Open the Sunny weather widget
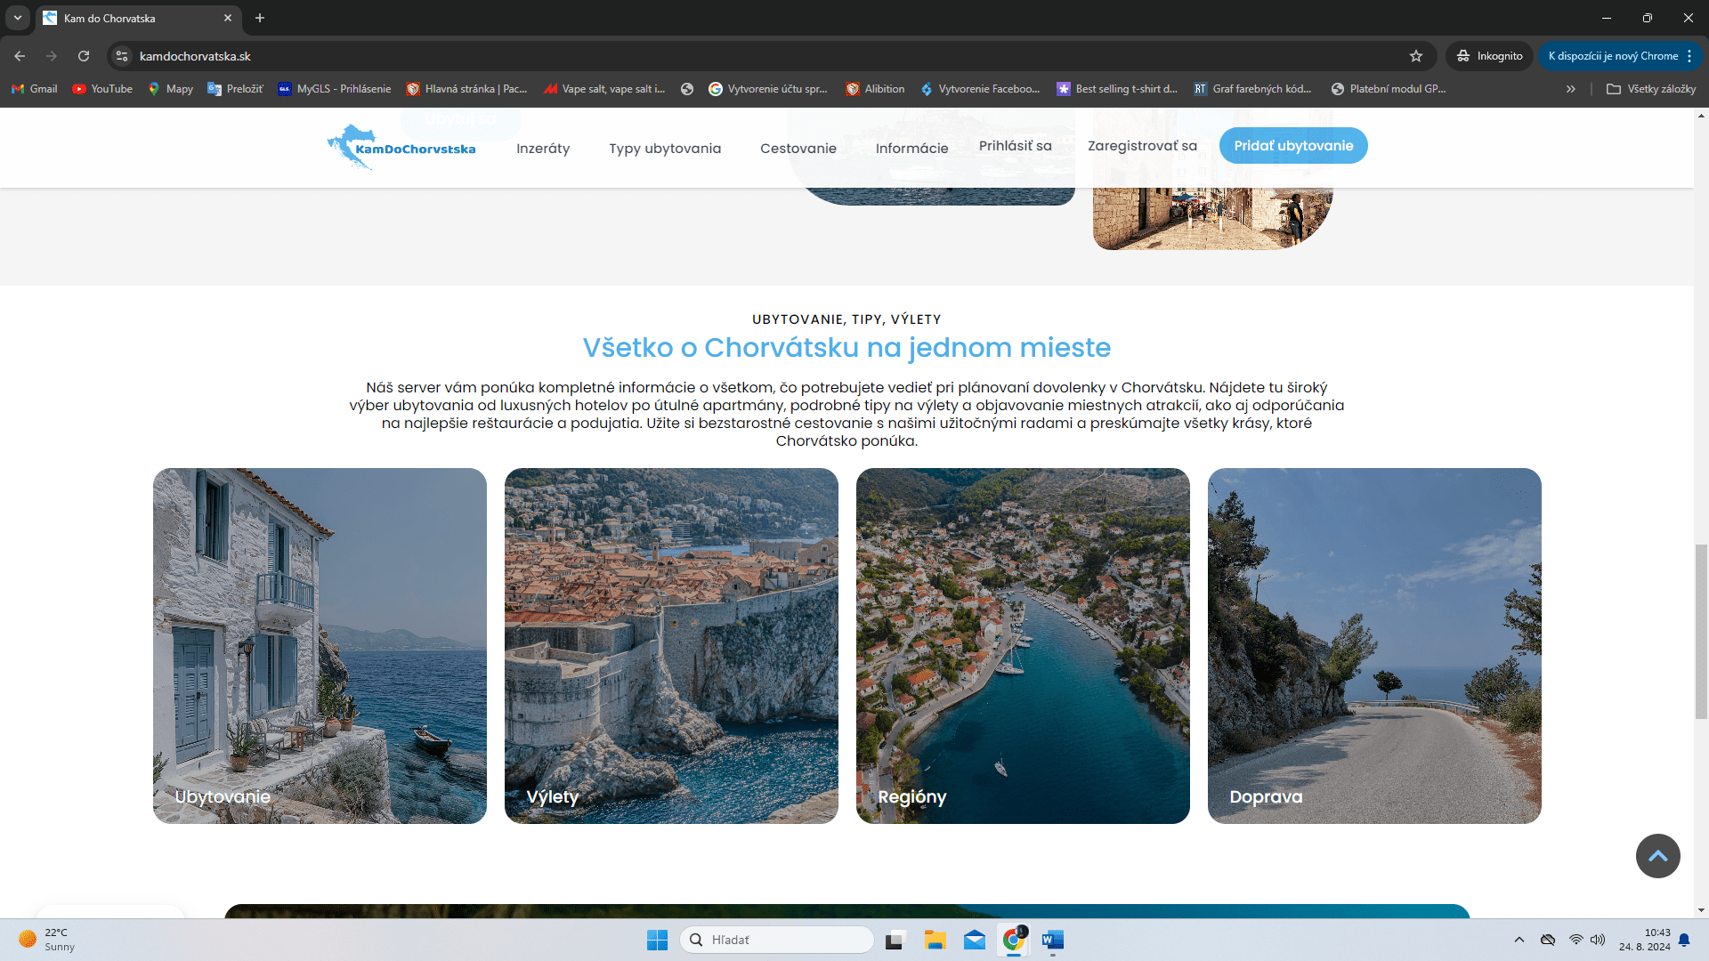The width and height of the screenshot is (1709, 961). [x=49, y=940]
